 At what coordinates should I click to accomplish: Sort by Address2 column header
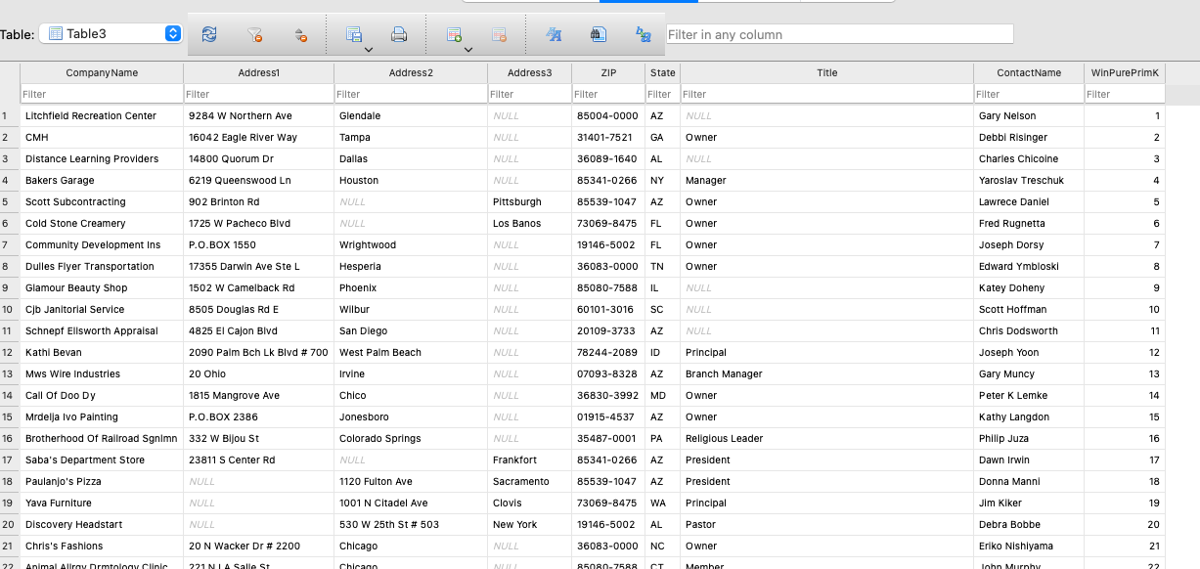[411, 72]
